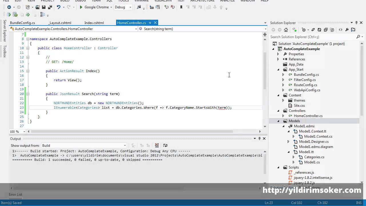
Task: Toggle auto hide pin on Output panel
Action: pos(259,138)
